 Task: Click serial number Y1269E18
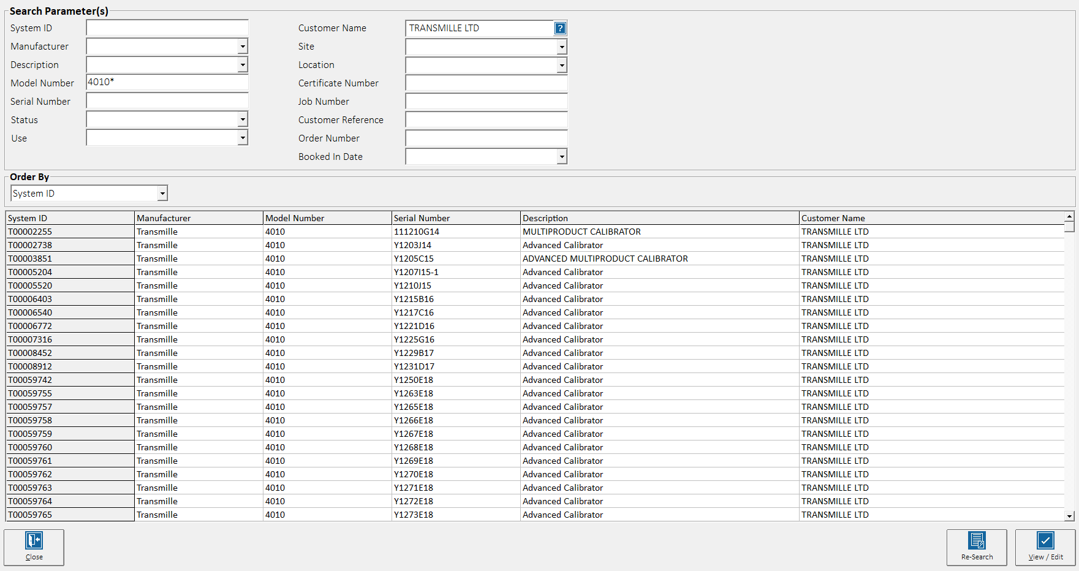[x=414, y=461]
